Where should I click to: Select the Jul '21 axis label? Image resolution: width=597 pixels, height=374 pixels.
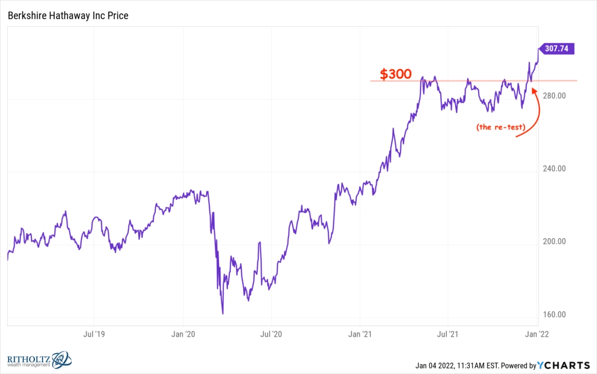tap(448, 334)
